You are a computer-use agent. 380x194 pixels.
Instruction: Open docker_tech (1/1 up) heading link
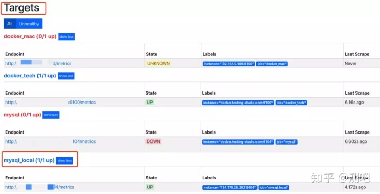(30, 76)
